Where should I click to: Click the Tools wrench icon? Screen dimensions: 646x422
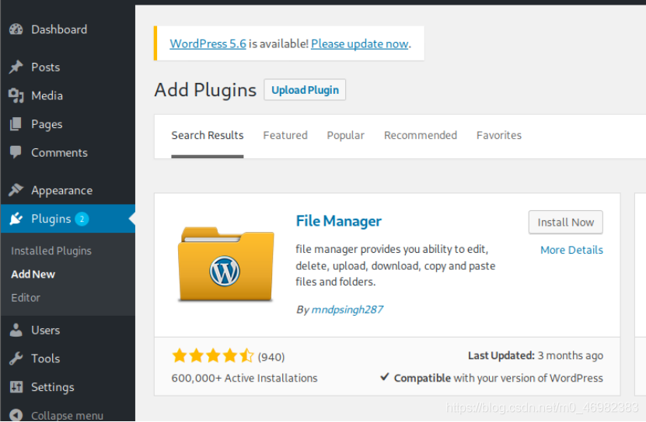click(16, 358)
